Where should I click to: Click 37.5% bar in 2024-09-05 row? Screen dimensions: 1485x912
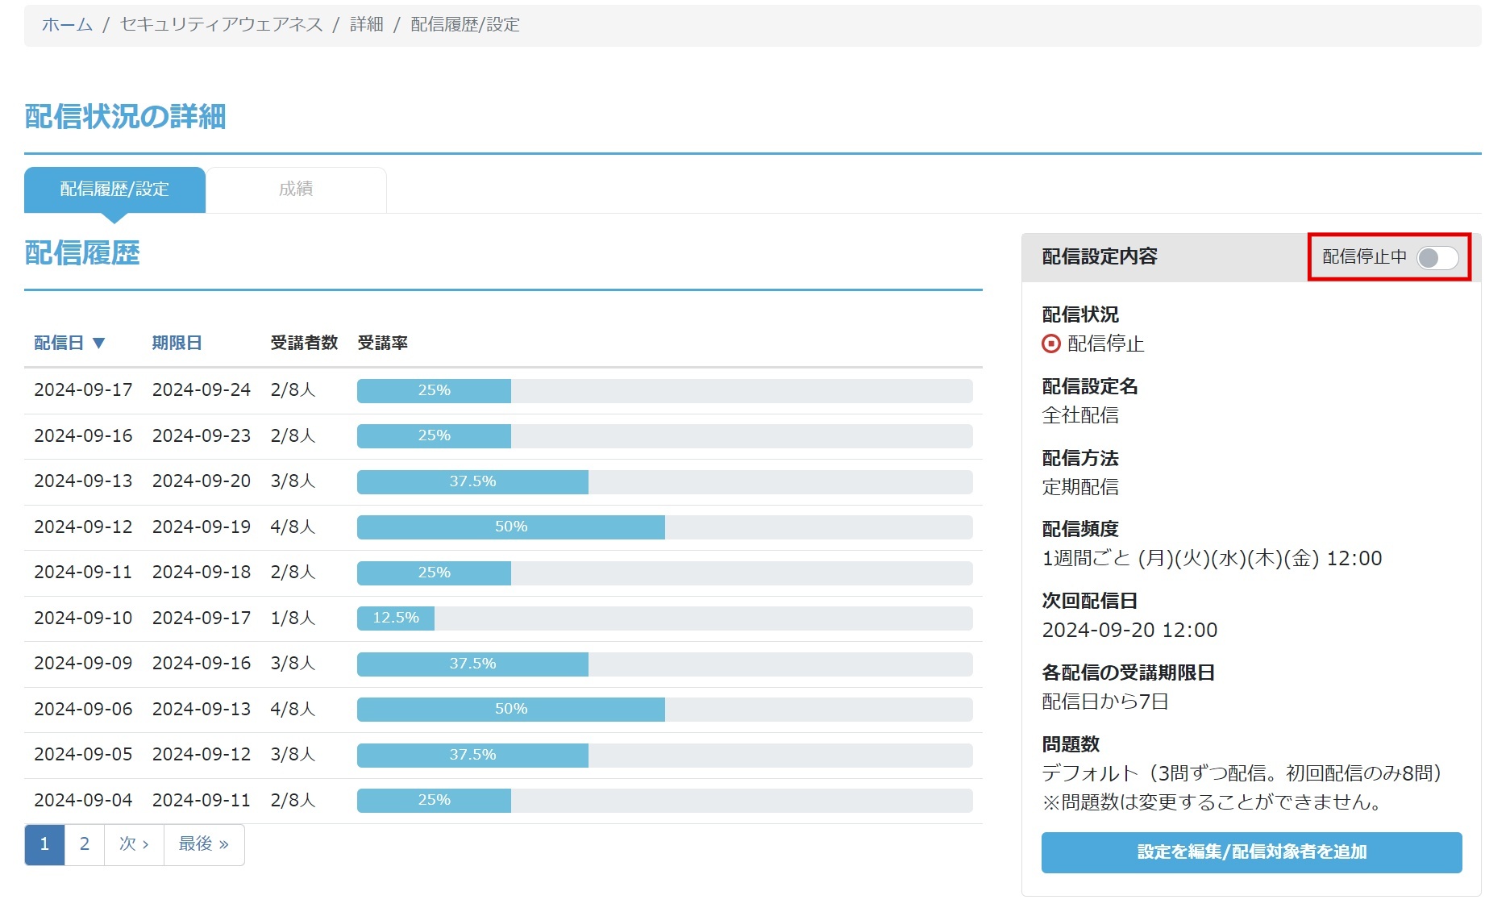(x=472, y=756)
